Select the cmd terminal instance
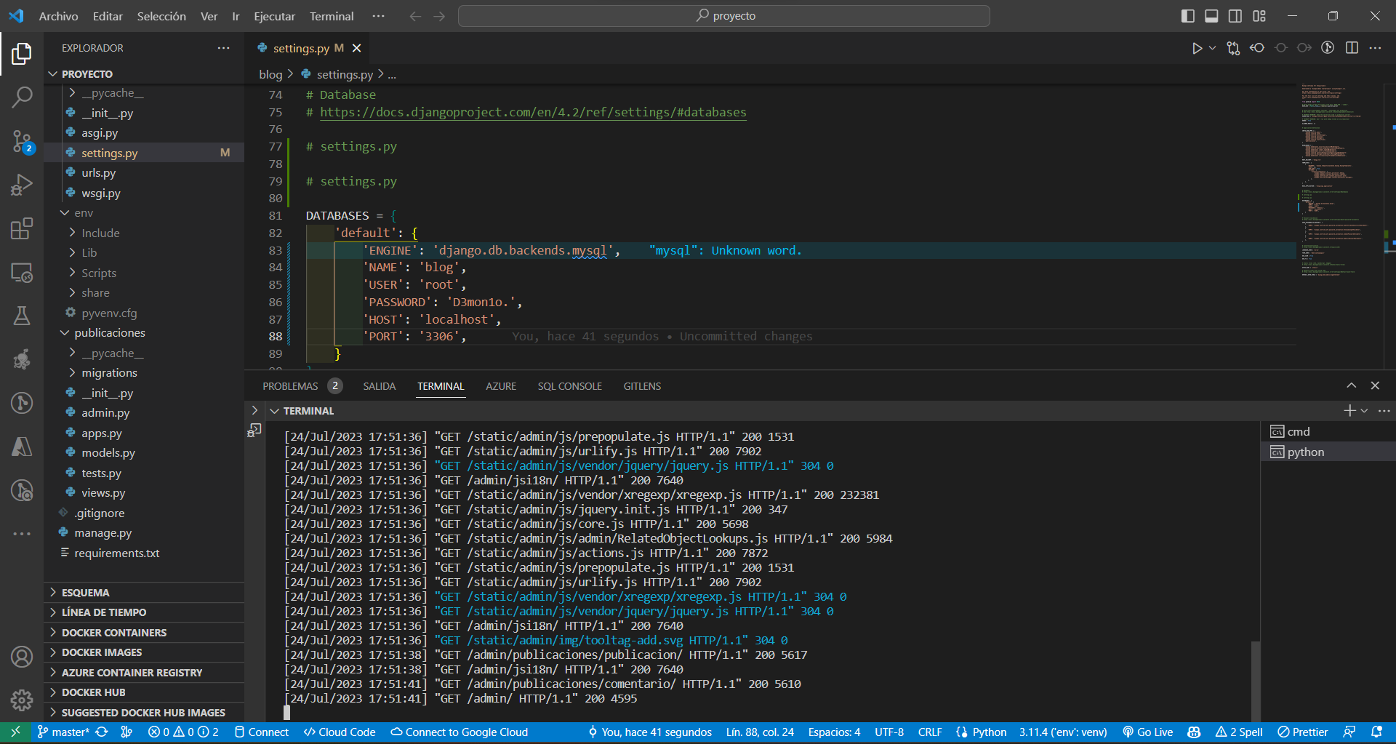 coord(1298,431)
